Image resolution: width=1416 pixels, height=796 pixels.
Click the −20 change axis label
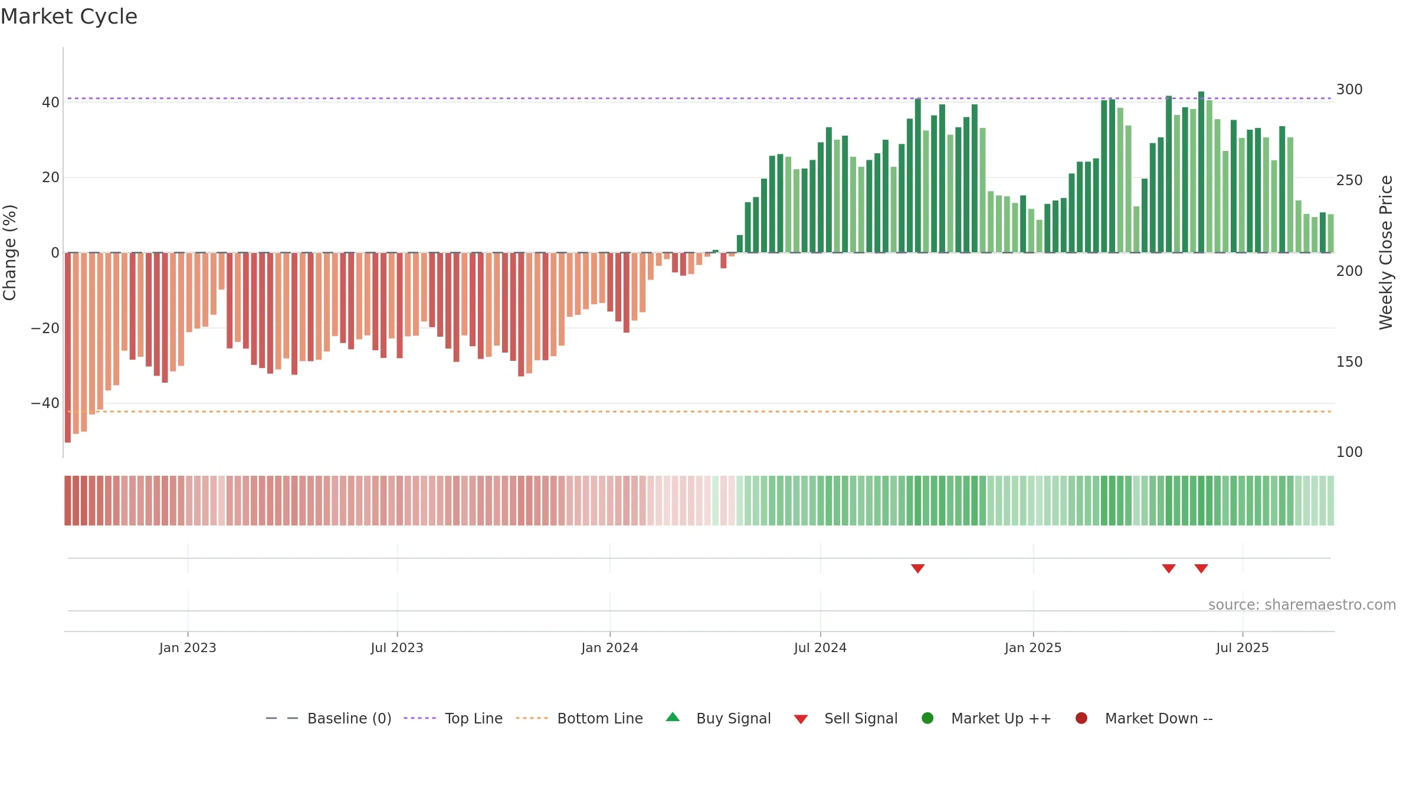coord(45,328)
